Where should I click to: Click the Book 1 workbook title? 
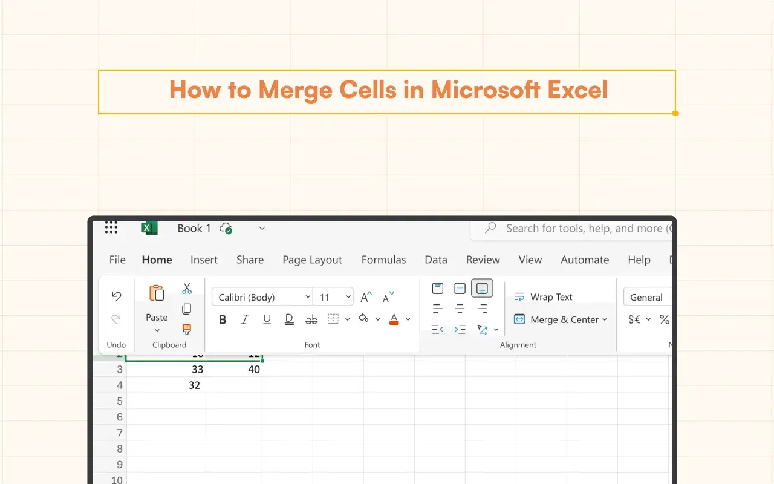[x=194, y=228]
